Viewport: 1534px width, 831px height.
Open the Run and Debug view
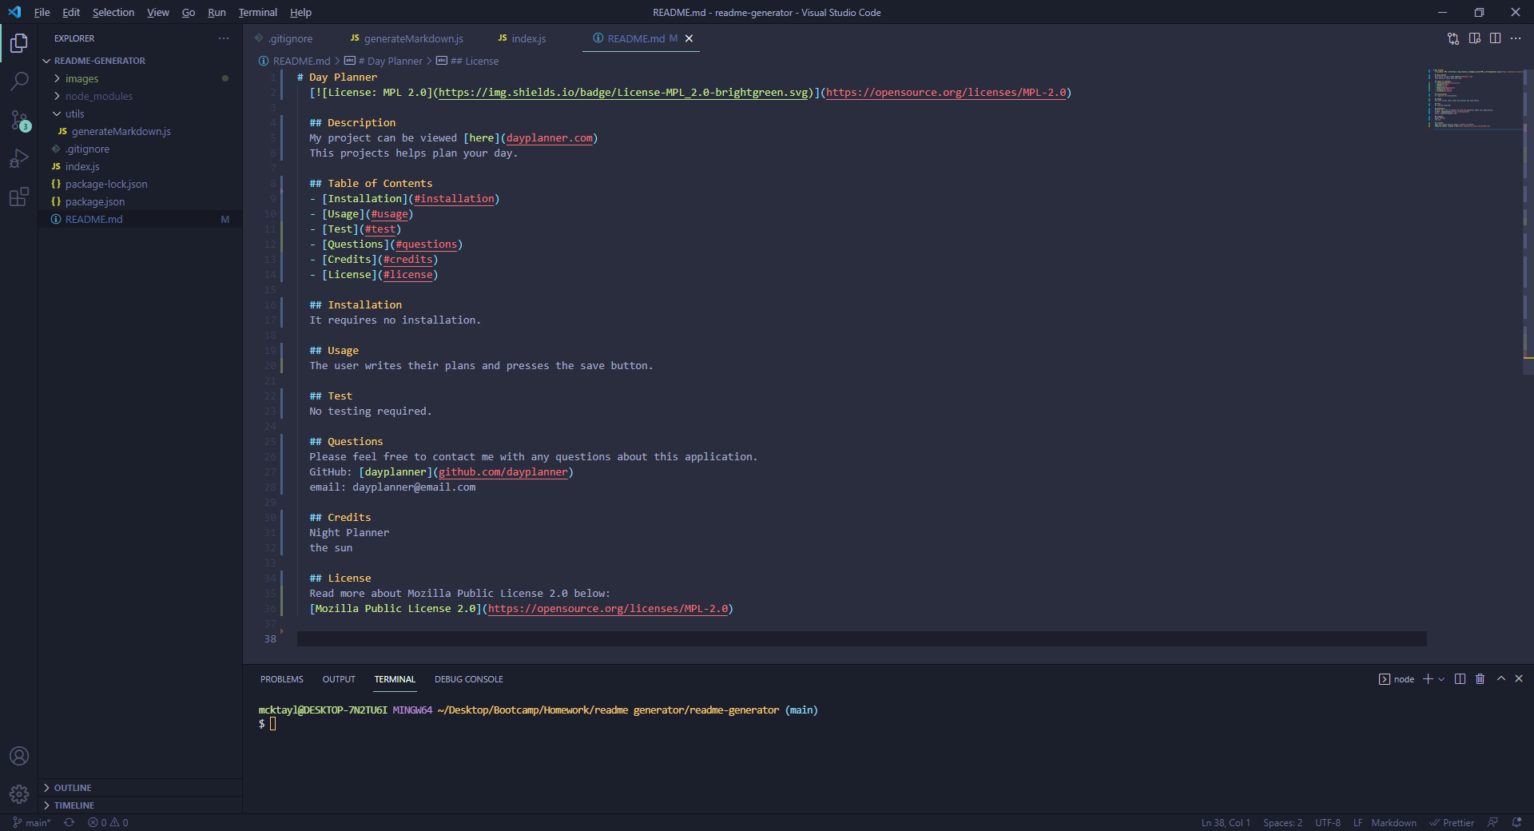(19, 158)
